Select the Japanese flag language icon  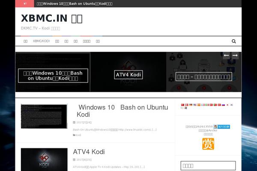(x=227, y=105)
